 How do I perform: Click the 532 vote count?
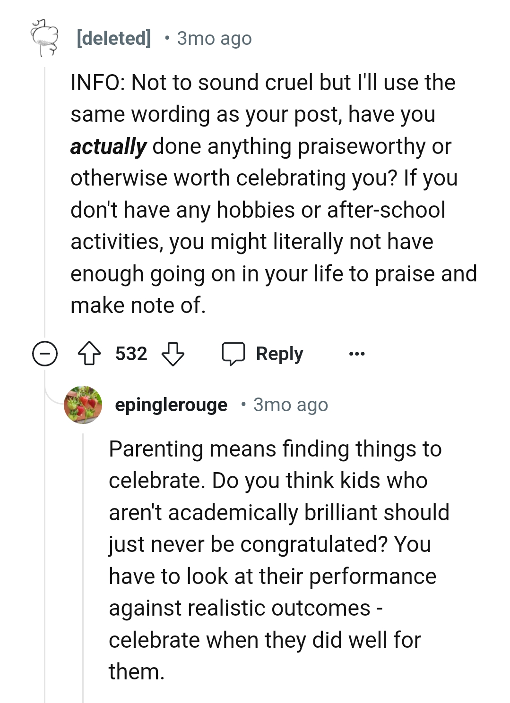[131, 353]
